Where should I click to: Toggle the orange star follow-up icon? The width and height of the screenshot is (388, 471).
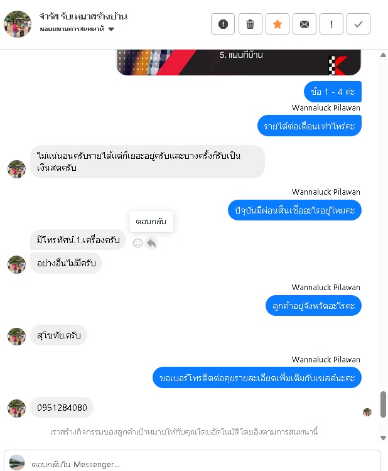[278, 24]
